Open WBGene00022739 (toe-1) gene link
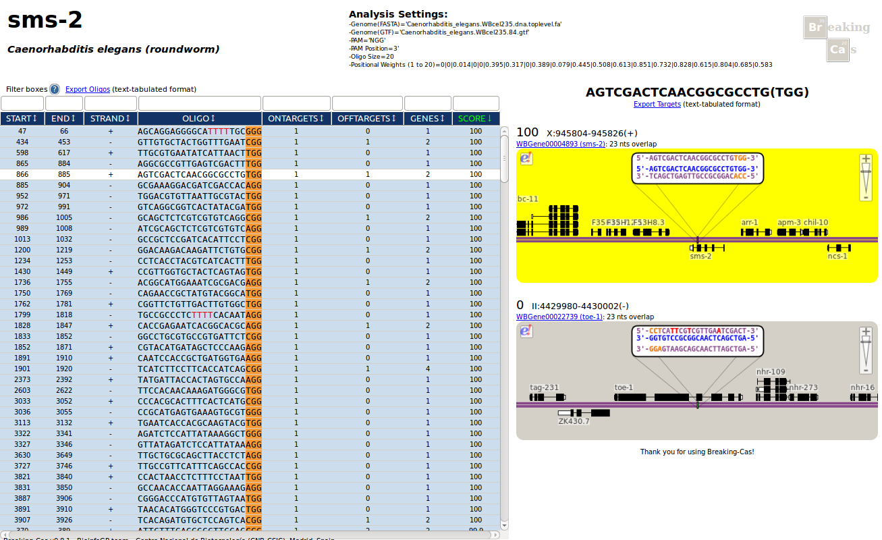The width and height of the screenshot is (882, 540). coord(559,317)
